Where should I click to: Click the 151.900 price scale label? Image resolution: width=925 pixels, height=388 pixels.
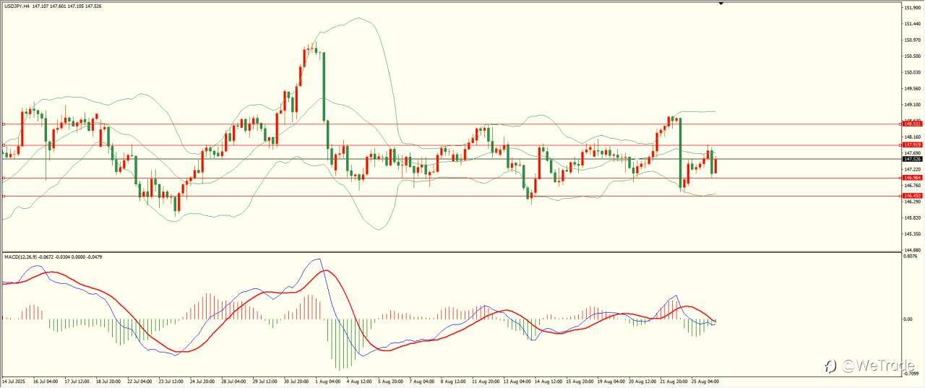click(912, 7)
